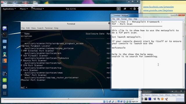Click the grey camera icon in recorder toolbar
The width and height of the screenshot is (186, 104).
click(x=159, y=99)
